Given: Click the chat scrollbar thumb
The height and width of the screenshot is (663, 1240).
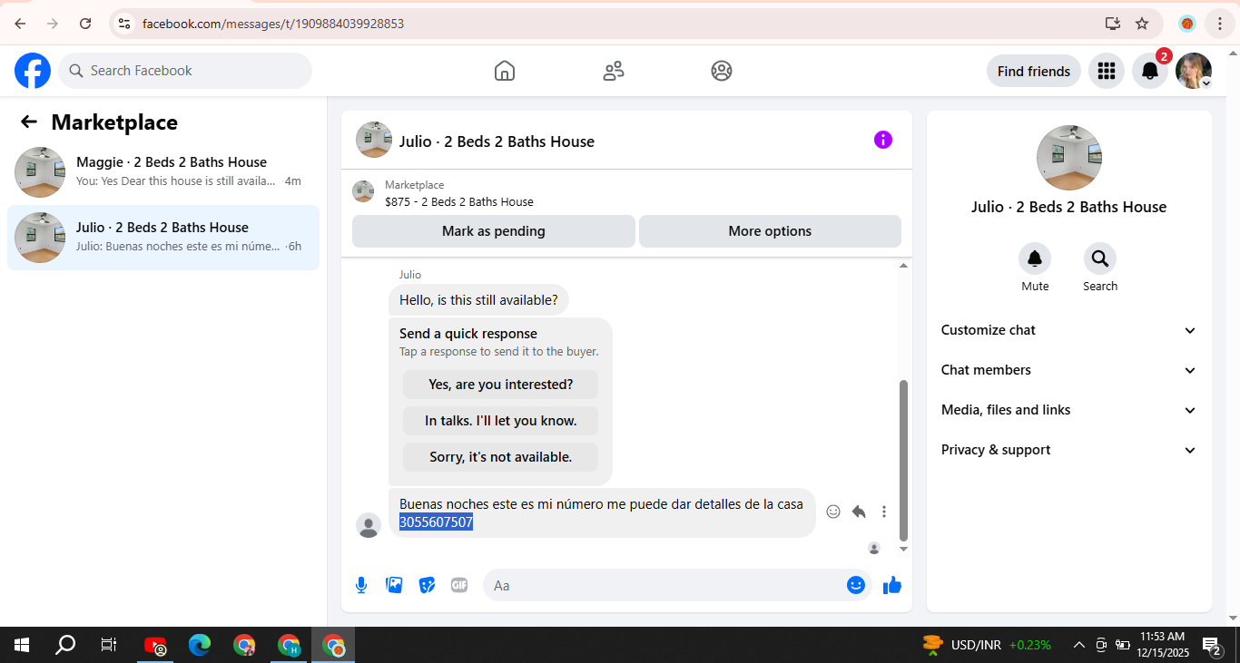Looking at the screenshot, I should [903, 461].
